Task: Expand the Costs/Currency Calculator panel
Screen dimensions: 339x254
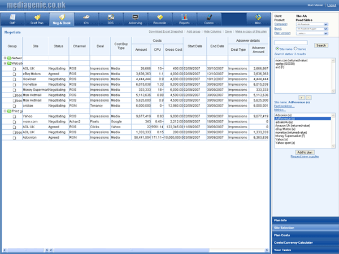Action: pos(305,243)
